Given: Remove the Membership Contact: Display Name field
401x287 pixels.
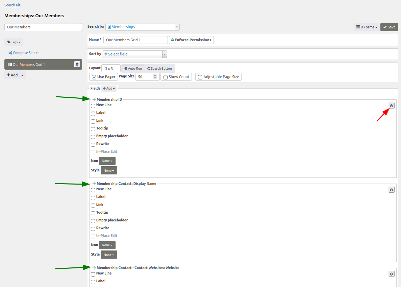Looking at the screenshot, I should click(392, 190).
